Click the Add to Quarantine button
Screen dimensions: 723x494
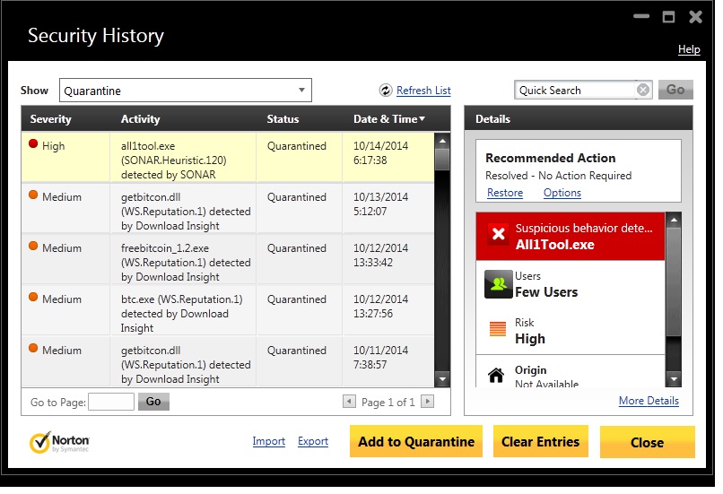[x=416, y=442]
